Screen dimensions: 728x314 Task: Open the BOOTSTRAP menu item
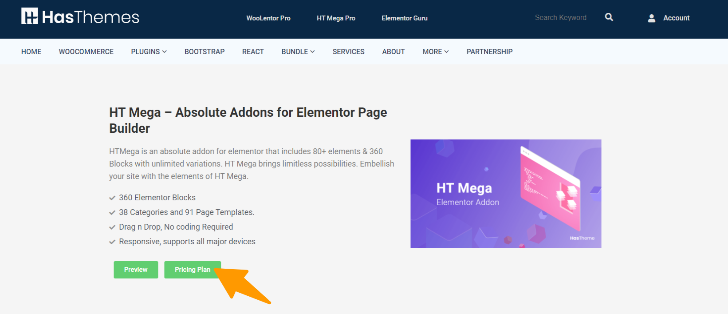[x=205, y=52]
